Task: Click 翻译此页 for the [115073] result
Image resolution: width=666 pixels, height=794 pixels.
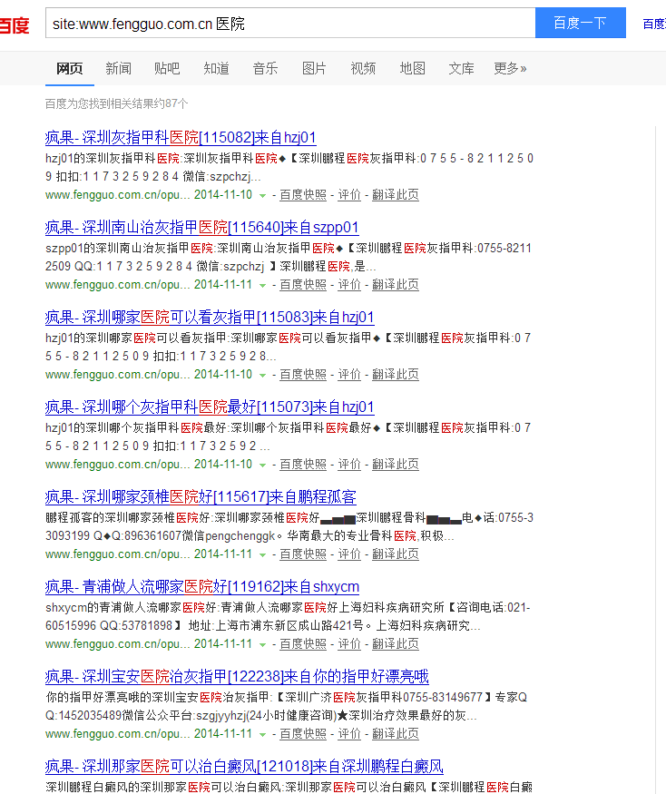Action: pos(396,465)
